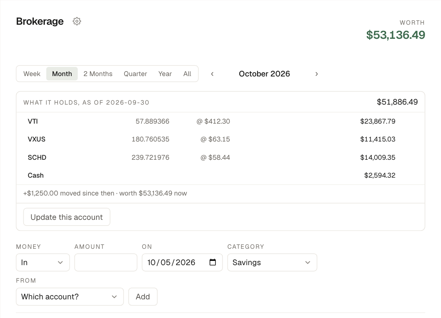The width and height of the screenshot is (441, 318).
Task: Click the SCHD price @ $58.44
Action: pyautogui.click(x=215, y=157)
